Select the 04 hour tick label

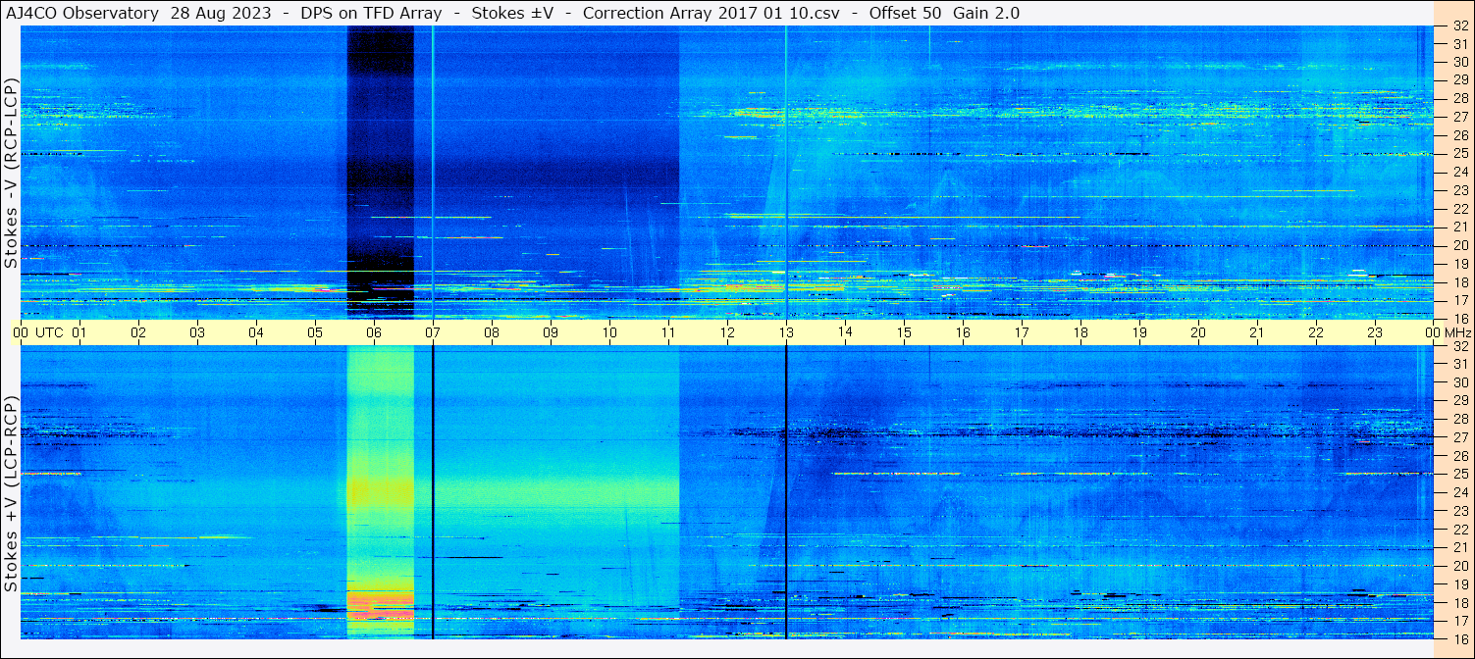coord(256,332)
